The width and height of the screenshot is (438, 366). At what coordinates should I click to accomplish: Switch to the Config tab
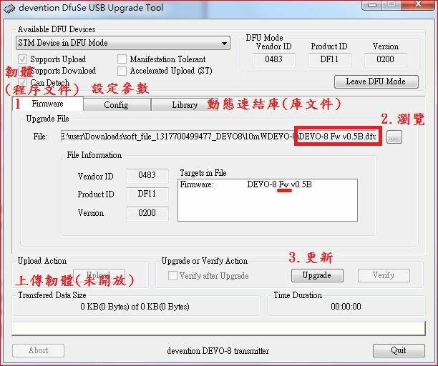(x=117, y=105)
